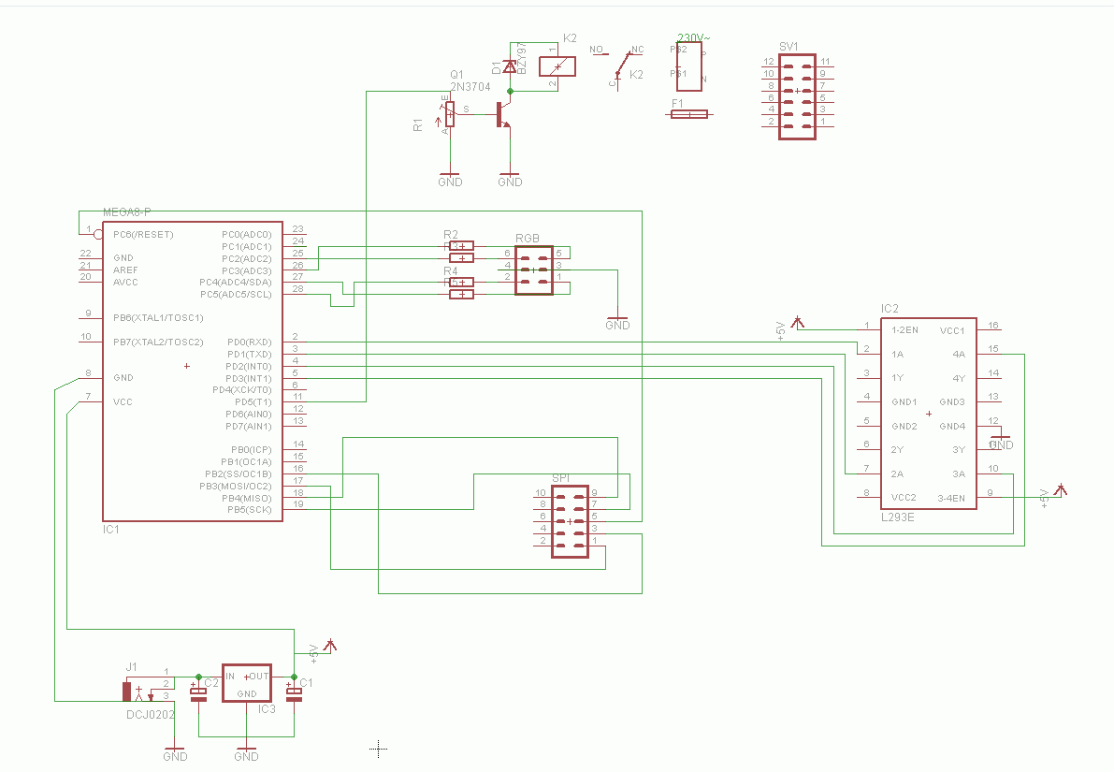Select the IC3 voltage regulator symbol
Image resolution: width=1114 pixels, height=772 pixels.
pyautogui.click(x=247, y=683)
